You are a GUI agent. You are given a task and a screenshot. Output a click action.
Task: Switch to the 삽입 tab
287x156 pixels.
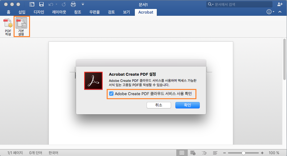[22, 12]
